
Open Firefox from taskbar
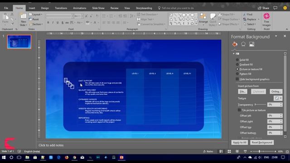click(67, 158)
